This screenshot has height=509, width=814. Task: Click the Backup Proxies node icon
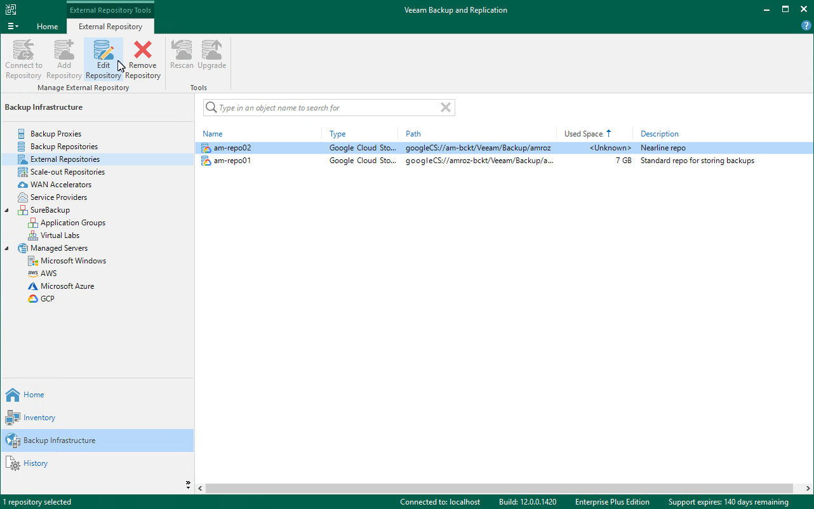23,134
